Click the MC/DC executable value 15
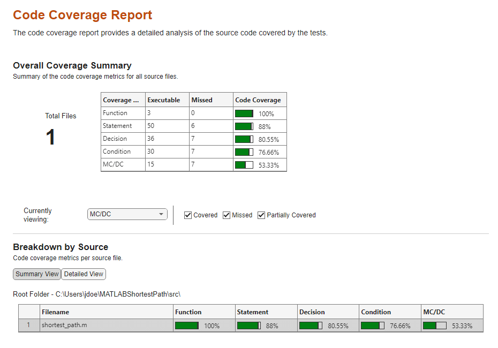498x348 pixels. pyautogui.click(x=150, y=164)
